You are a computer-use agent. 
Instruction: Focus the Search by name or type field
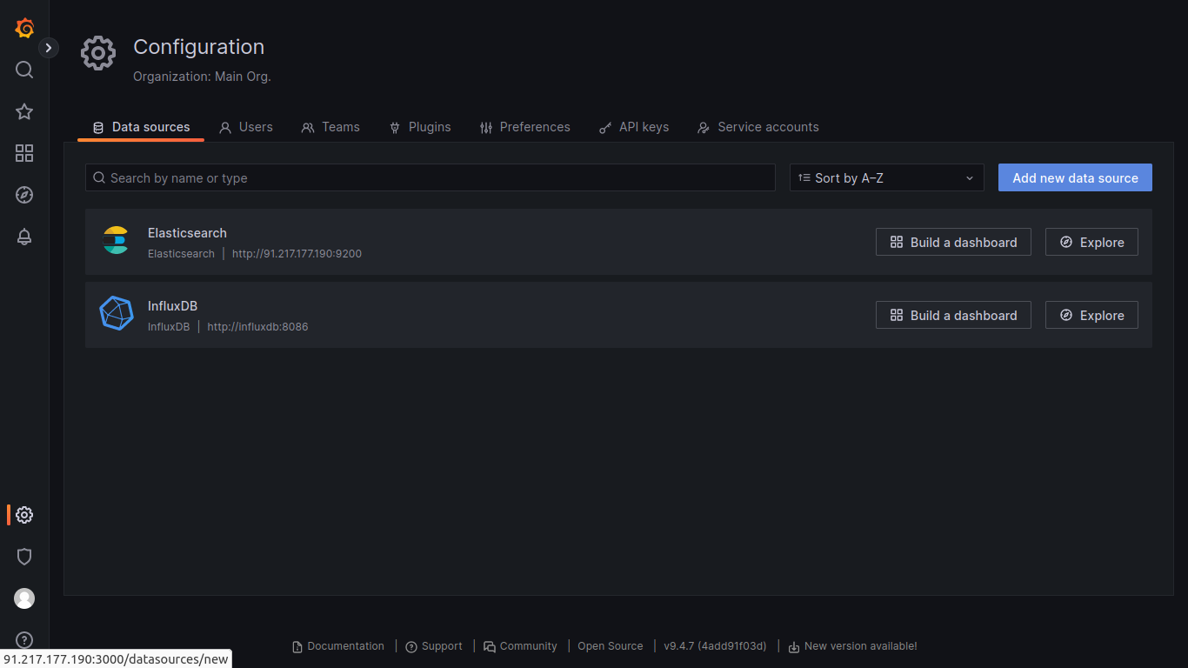point(430,177)
